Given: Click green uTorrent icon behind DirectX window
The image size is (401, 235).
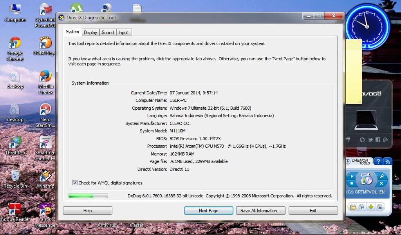Looking at the screenshot, I should coord(76,7).
